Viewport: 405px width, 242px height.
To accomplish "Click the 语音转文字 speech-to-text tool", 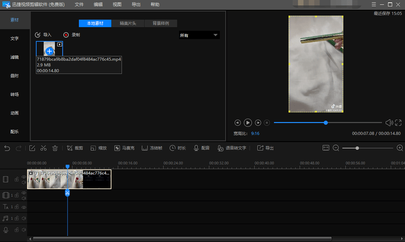I will click(x=232, y=148).
